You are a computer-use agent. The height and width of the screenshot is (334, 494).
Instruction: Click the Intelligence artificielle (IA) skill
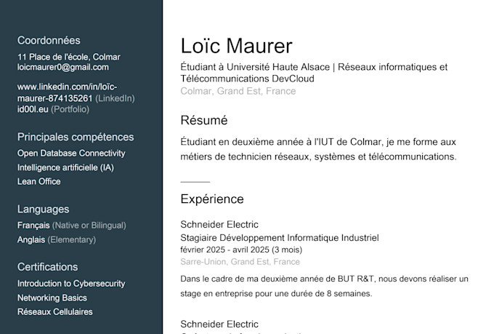tap(65, 167)
